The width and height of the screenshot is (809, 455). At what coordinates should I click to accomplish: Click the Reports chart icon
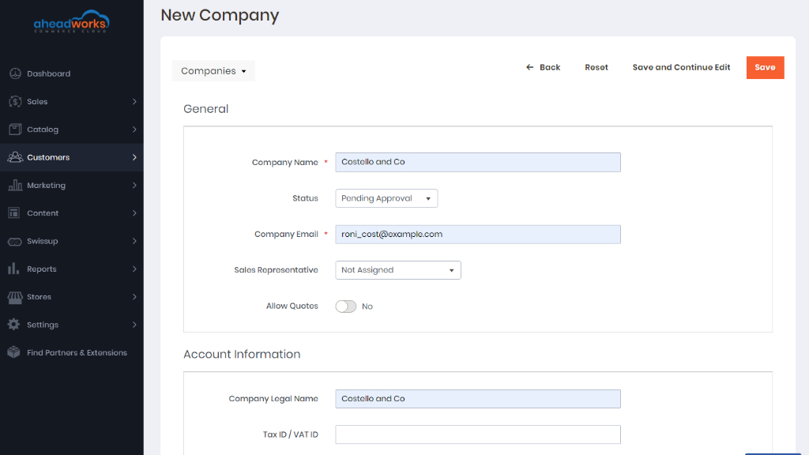(x=13, y=269)
